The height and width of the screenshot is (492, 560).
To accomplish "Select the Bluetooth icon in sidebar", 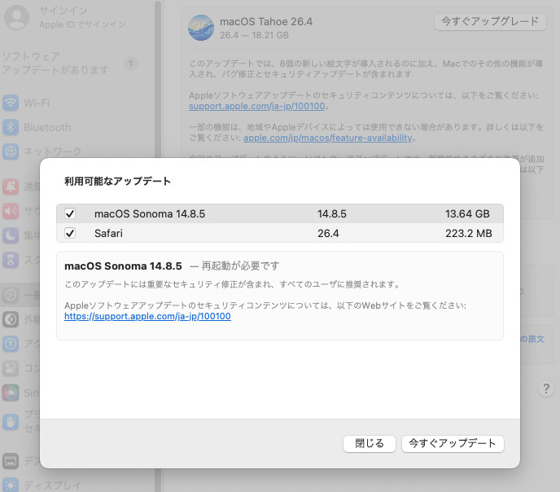I will click(x=11, y=127).
